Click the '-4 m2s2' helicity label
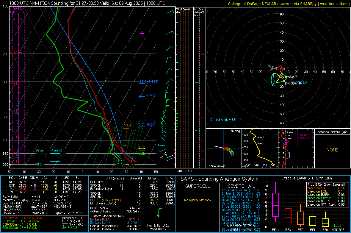Image resolution: width=351 pixels, height=233 pixels. [x=56, y=150]
